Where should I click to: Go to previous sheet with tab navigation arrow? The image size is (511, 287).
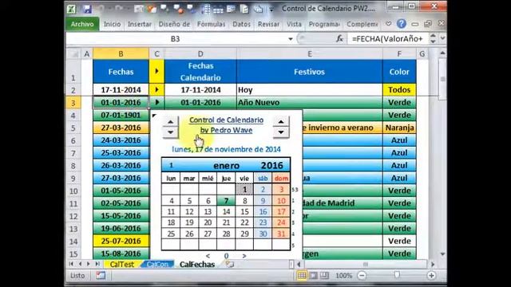point(80,264)
